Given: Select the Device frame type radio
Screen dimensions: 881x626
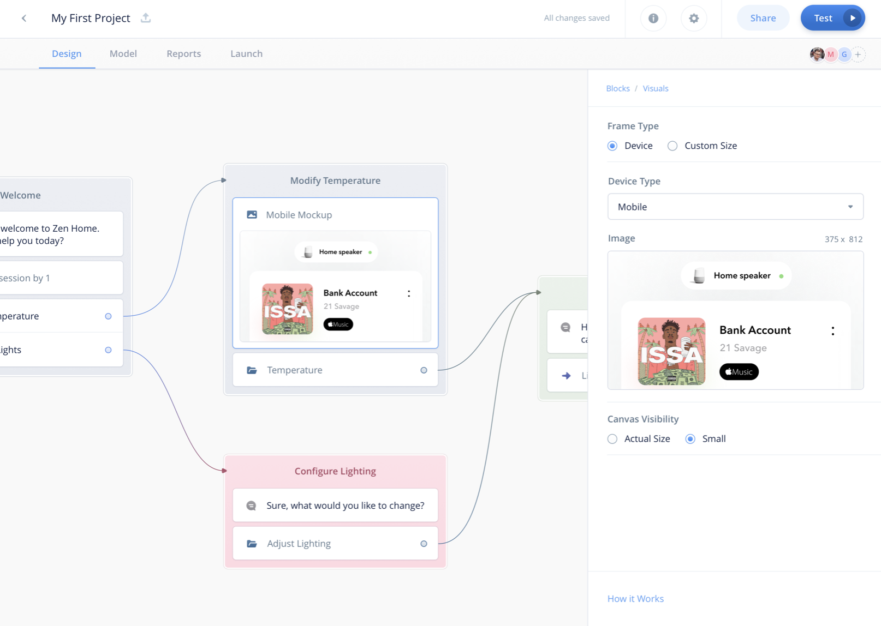Looking at the screenshot, I should point(612,146).
